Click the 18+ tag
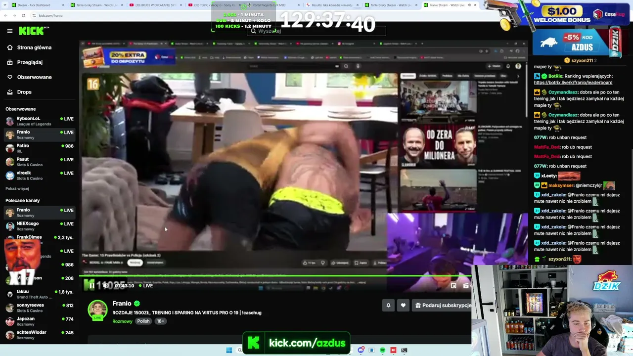 [x=160, y=321]
